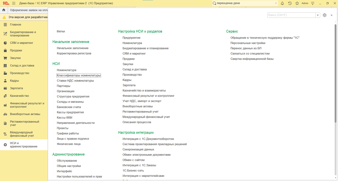Go to the home page icon

pyautogui.click(x=4, y=10)
